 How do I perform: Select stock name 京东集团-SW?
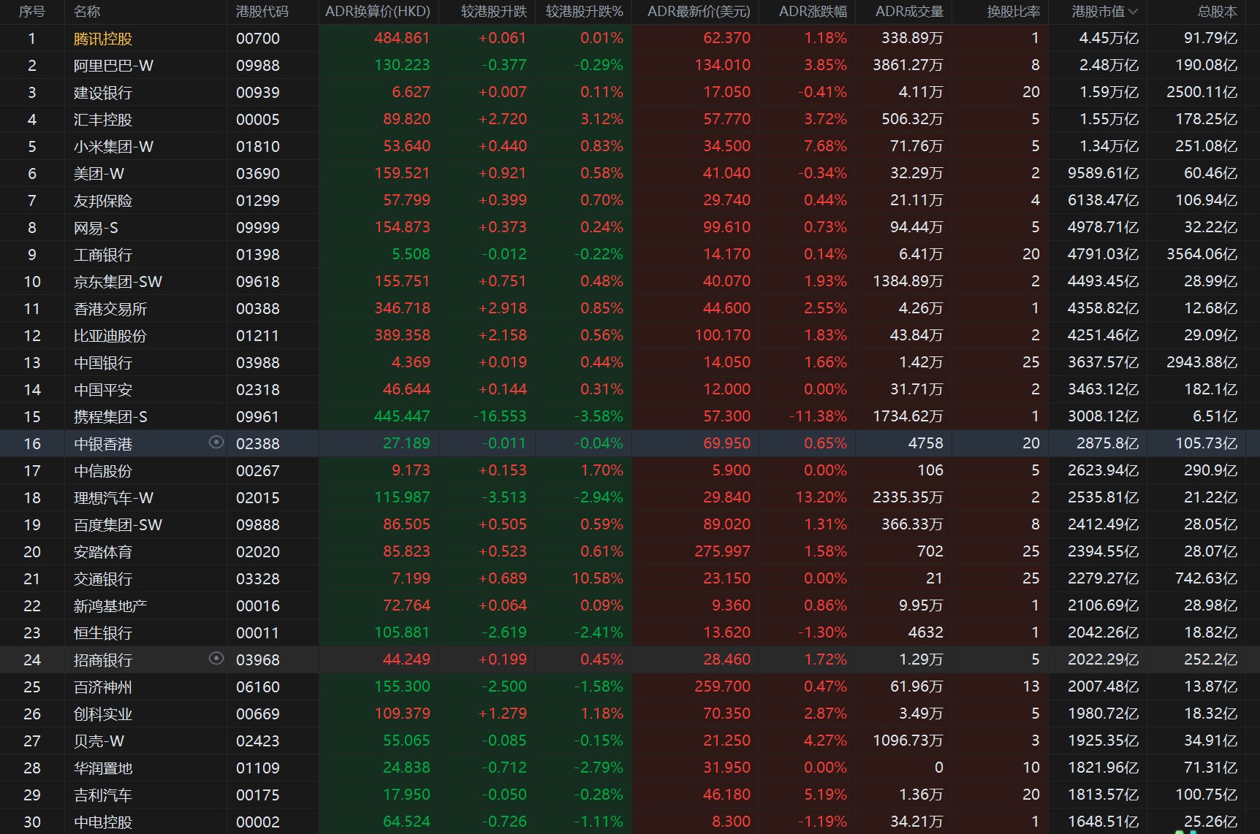[118, 282]
